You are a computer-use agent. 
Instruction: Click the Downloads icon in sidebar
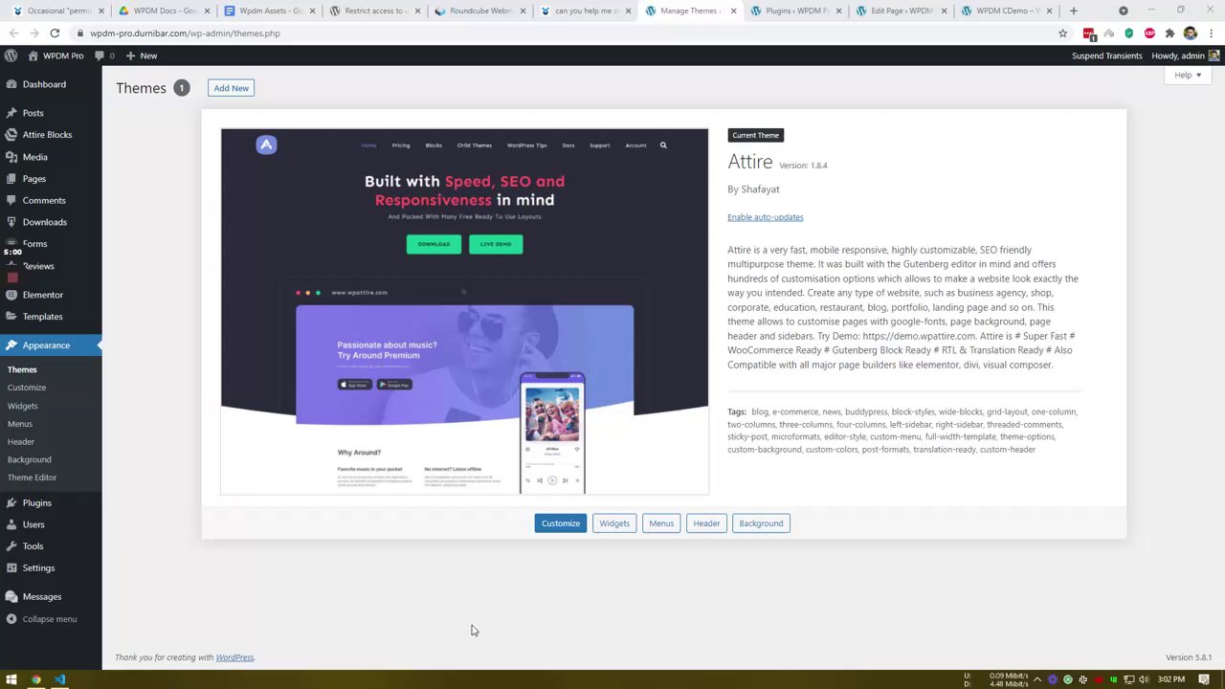11,222
